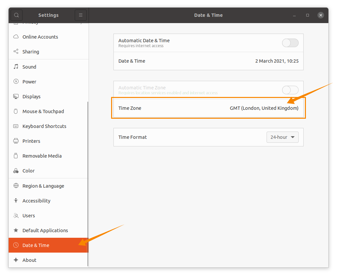This screenshot has height=277, width=337.
Task: Click the clock icon for Date & Time
Action: [16, 245]
